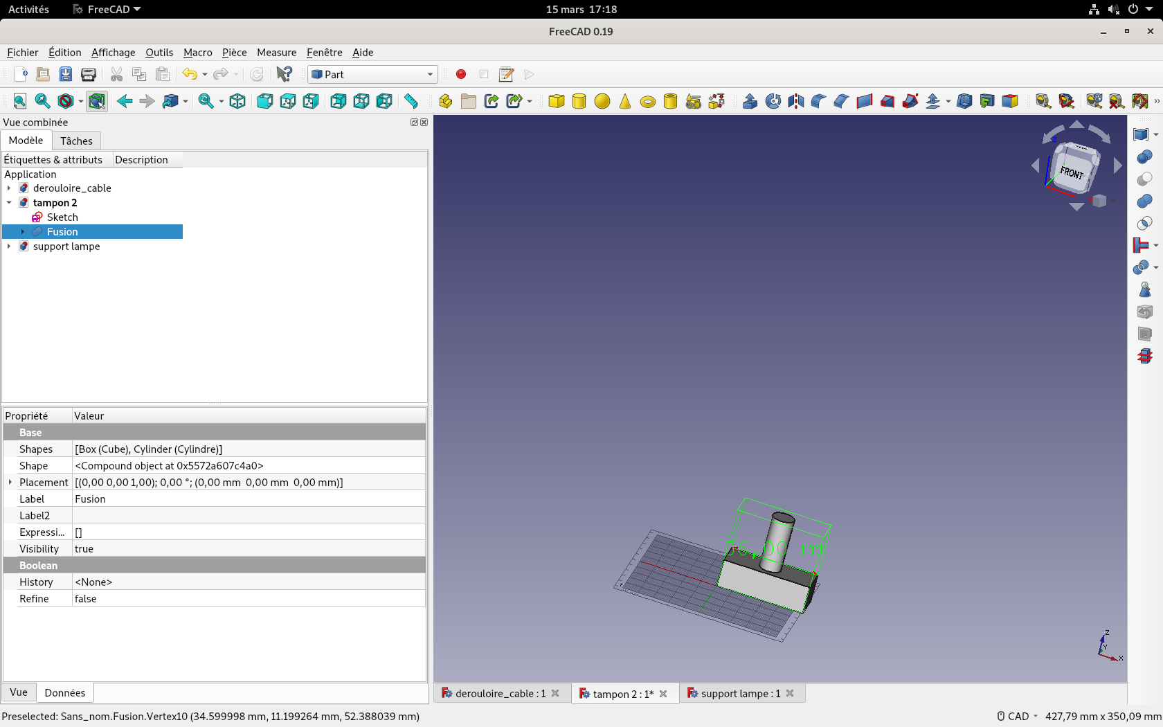Screen dimensions: 1163x727
Task: Click the Visibility property value true
Action: click(249, 549)
